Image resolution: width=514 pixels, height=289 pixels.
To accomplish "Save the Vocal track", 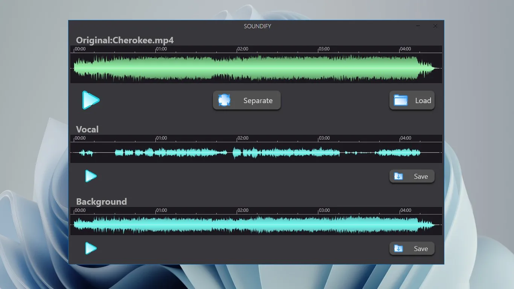I will pyautogui.click(x=412, y=176).
